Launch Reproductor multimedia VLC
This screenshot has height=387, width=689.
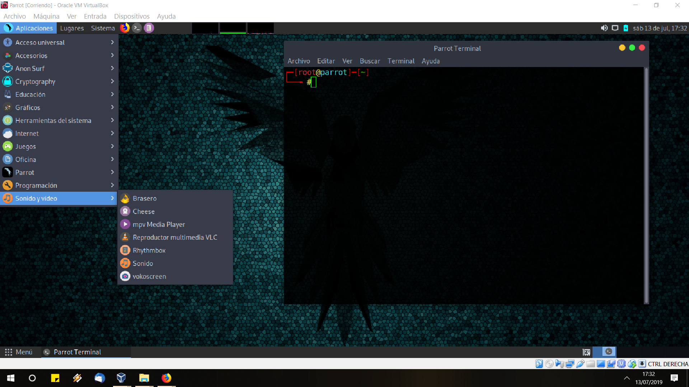click(x=175, y=237)
